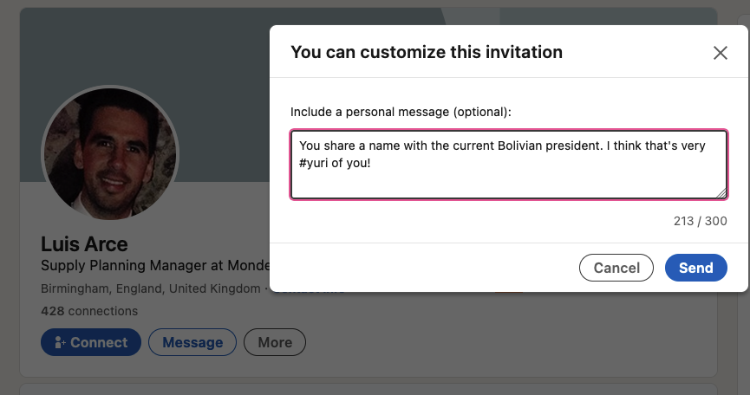Open Message for Luis Arce

tap(192, 342)
